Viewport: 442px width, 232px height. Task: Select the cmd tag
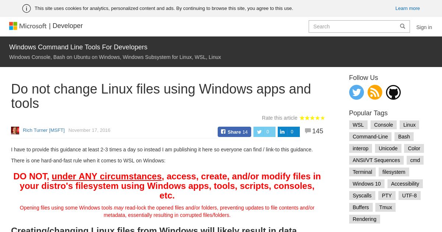coord(415,160)
